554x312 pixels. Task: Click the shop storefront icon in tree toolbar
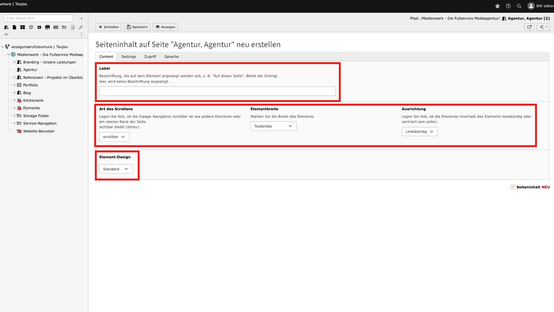[x=47, y=27]
